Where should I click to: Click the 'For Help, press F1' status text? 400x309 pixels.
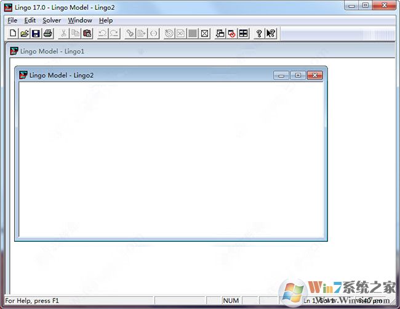pos(32,300)
